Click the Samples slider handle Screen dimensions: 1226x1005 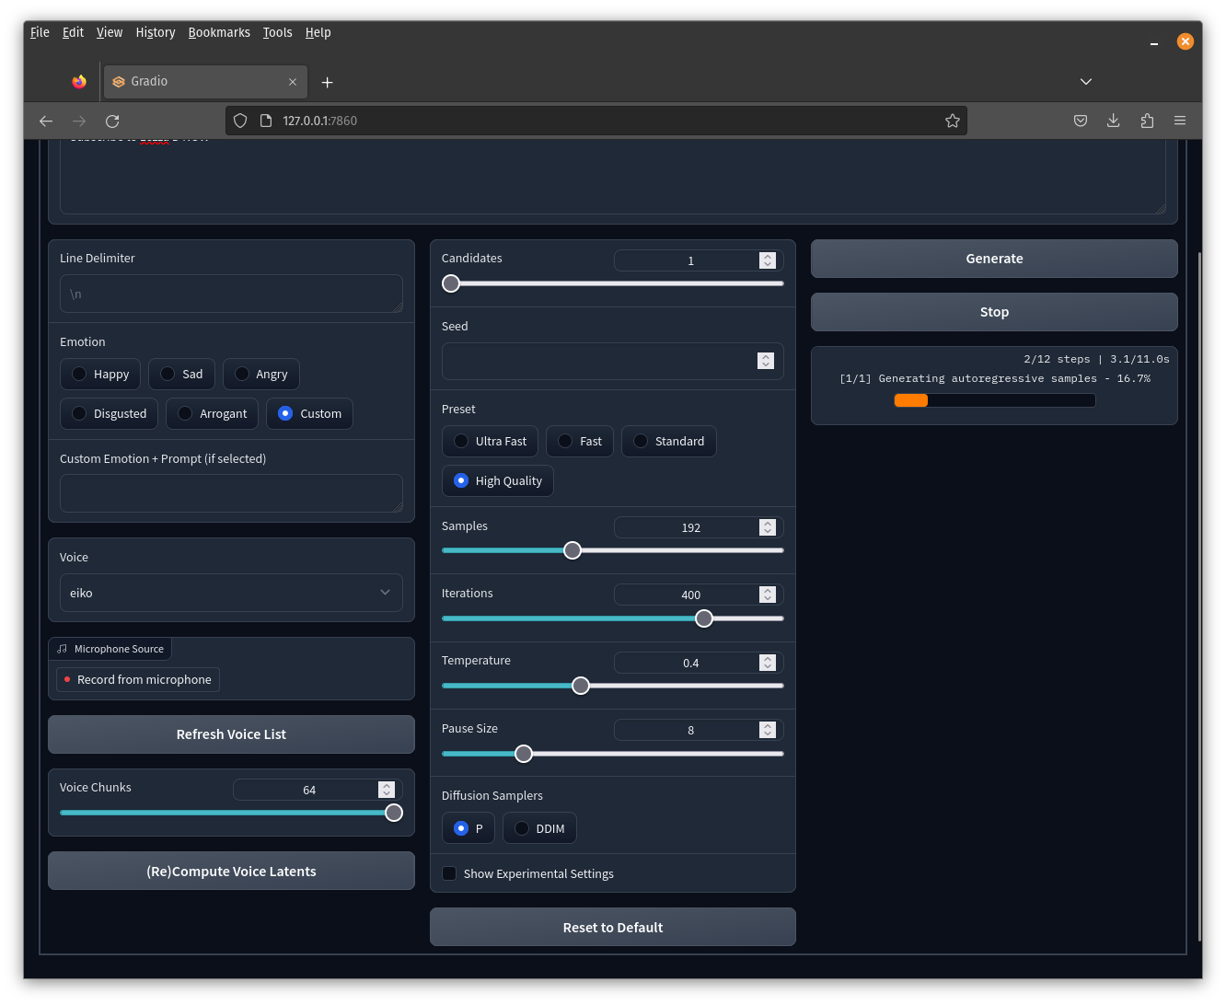pyautogui.click(x=573, y=550)
